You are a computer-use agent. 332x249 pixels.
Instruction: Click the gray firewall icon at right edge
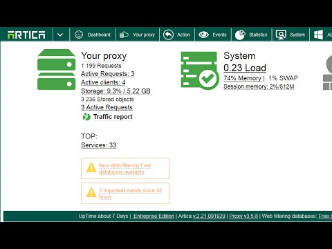point(328,73)
